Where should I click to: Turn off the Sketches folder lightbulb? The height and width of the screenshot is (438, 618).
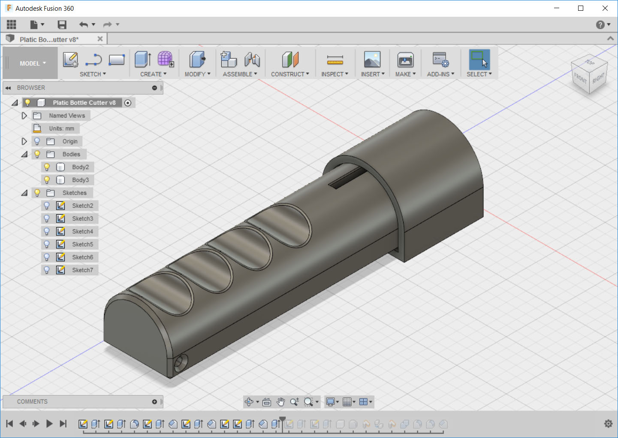click(x=37, y=193)
